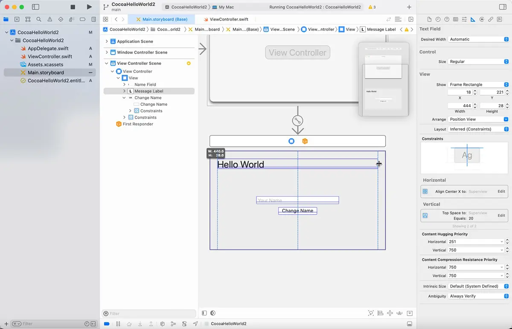Open the related items grid menu

point(105,19)
